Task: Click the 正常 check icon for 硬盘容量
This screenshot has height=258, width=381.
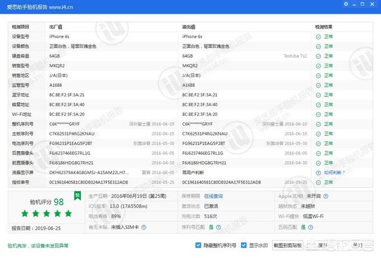Action: (x=318, y=56)
